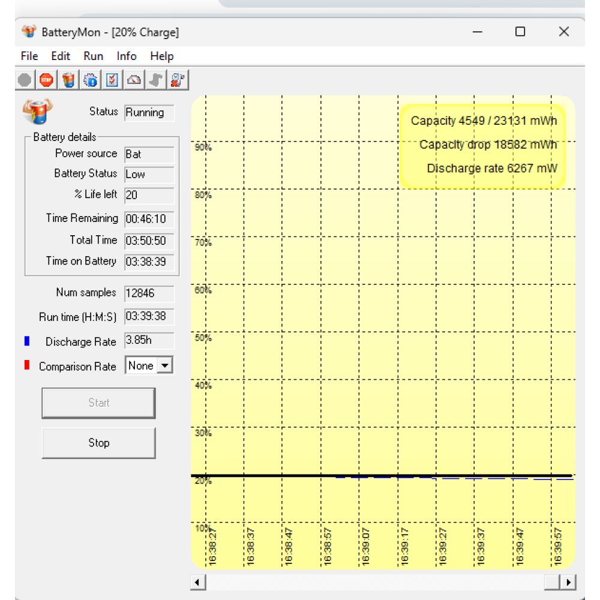
Task: Click the Power source field showing Bat
Action: [149, 155]
